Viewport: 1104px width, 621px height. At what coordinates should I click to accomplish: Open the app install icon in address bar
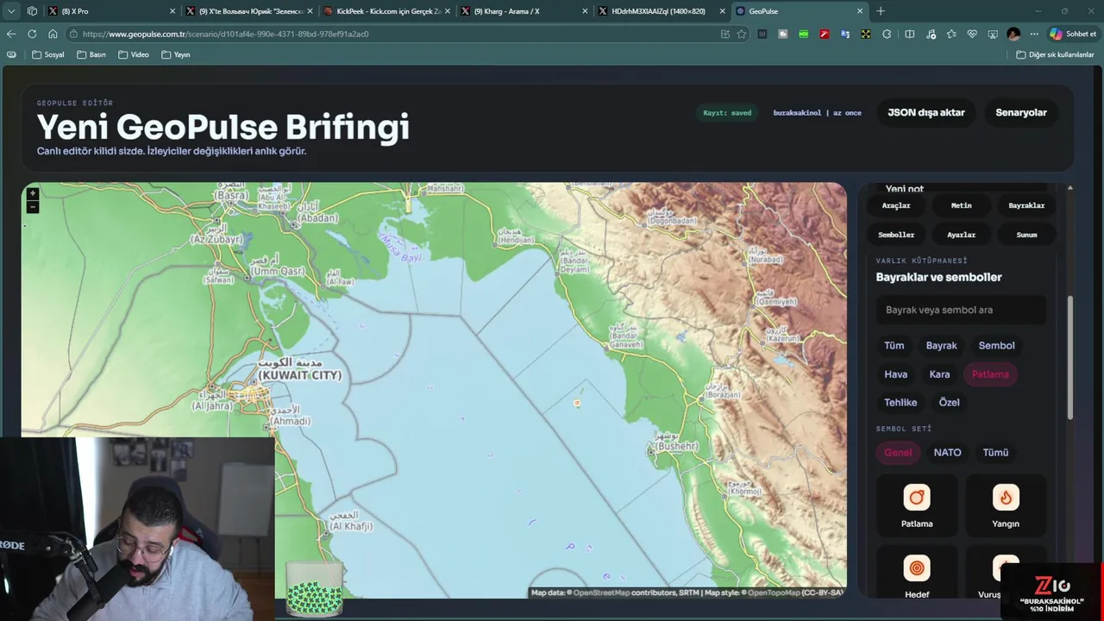pos(724,34)
